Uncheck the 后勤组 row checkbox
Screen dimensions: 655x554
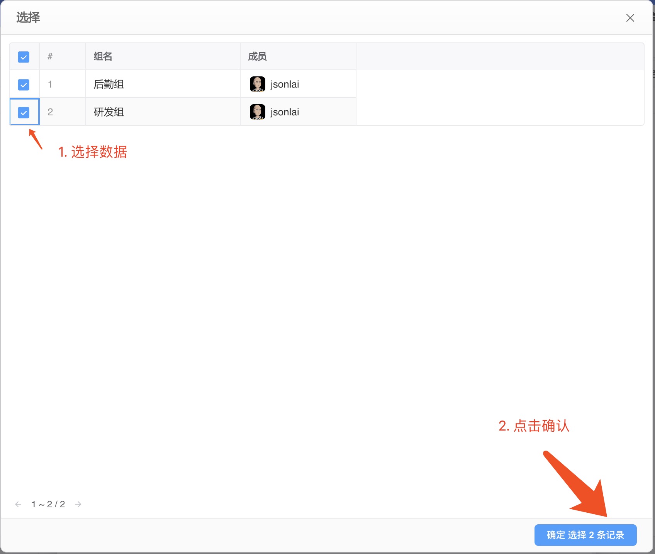coord(24,84)
